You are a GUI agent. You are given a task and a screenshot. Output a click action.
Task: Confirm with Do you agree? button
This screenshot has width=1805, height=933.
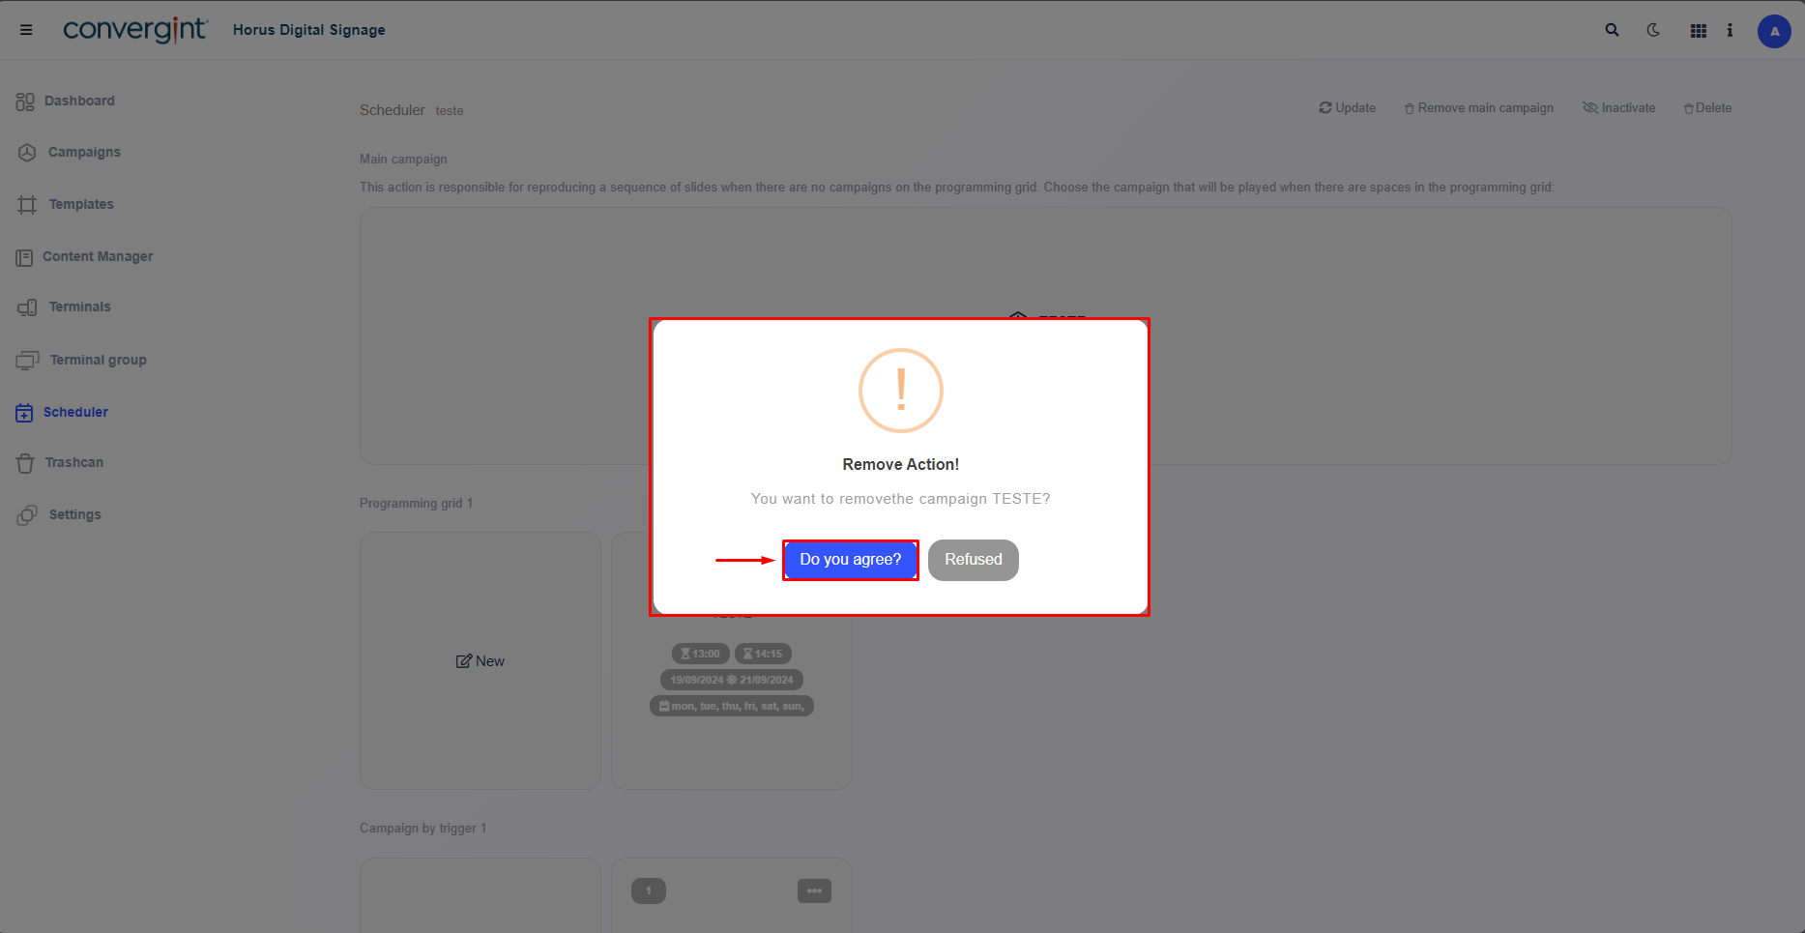(851, 560)
